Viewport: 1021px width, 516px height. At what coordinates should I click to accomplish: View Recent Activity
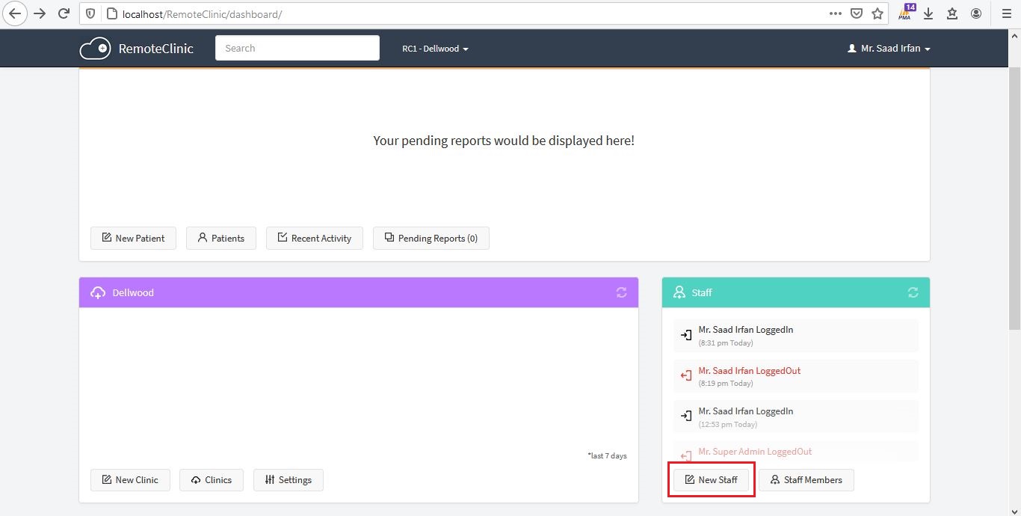[x=314, y=238]
